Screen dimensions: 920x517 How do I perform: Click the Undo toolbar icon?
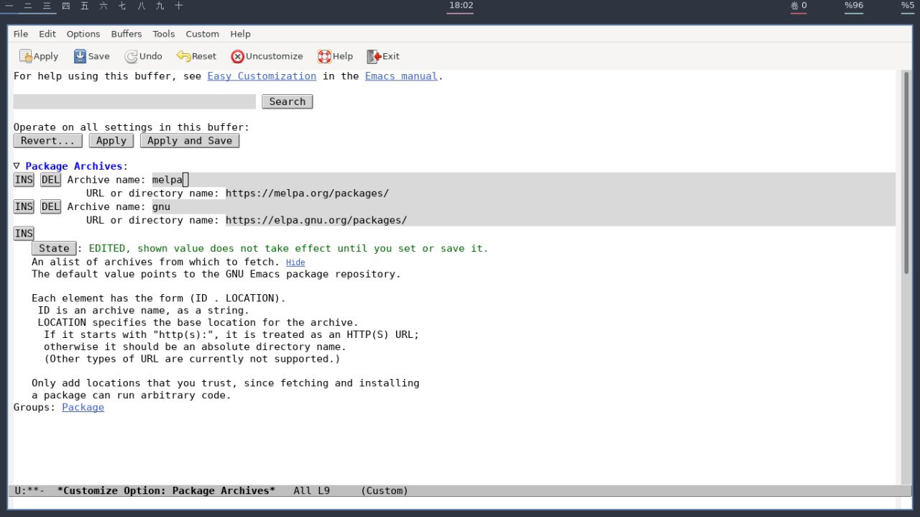tap(143, 56)
